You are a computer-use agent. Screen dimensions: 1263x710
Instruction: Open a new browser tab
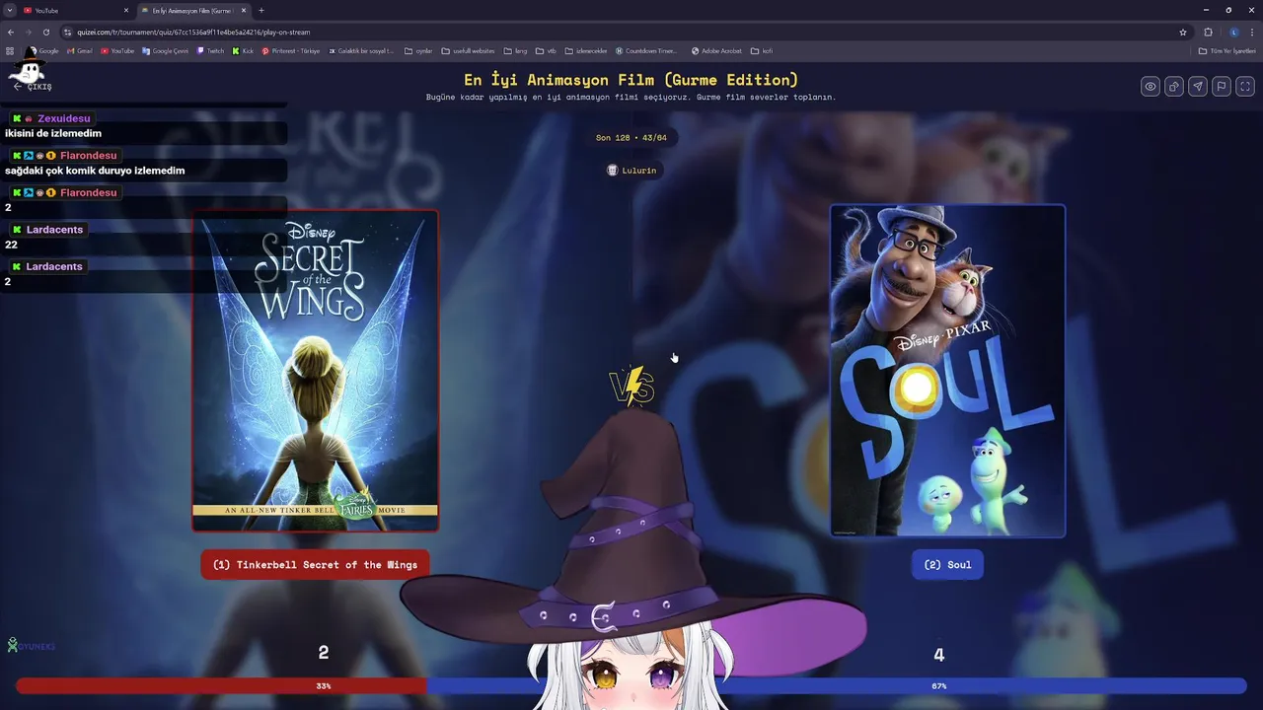[x=260, y=10]
